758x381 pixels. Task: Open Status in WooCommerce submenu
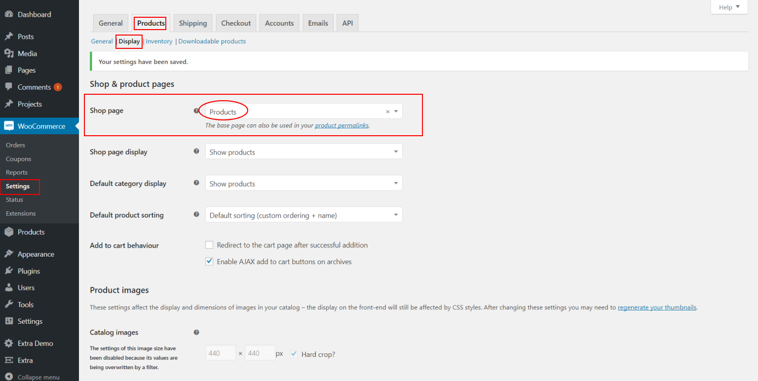point(14,199)
